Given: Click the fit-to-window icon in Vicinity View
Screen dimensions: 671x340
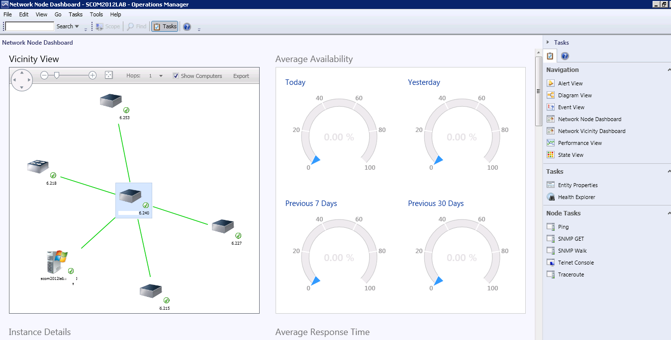Looking at the screenshot, I should pos(109,75).
